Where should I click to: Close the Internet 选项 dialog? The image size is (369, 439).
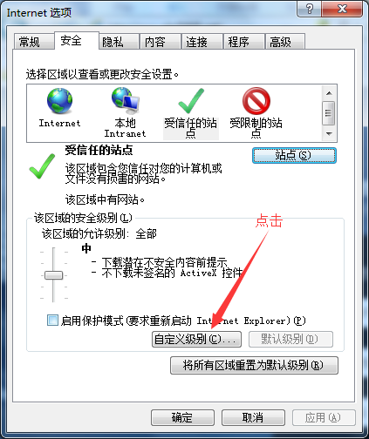coord(342,9)
